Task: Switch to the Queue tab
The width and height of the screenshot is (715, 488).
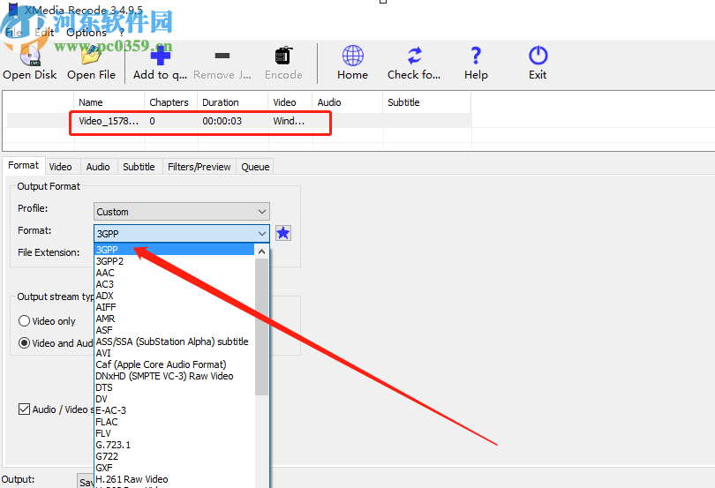Action: pyautogui.click(x=255, y=167)
